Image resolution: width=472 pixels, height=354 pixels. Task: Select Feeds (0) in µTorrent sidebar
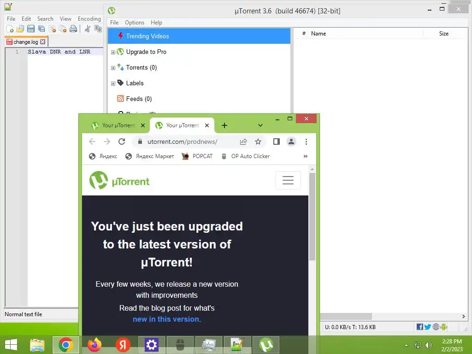(139, 99)
